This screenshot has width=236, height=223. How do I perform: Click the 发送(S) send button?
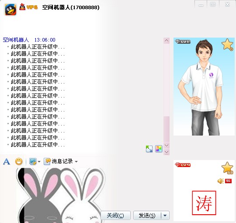(x=147, y=216)
